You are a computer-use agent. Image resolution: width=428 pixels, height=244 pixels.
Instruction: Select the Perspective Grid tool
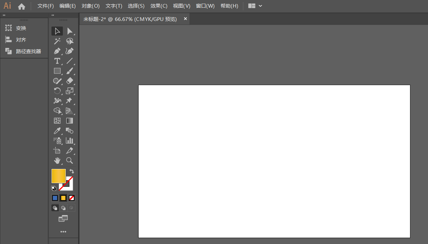tap(69, 111)
